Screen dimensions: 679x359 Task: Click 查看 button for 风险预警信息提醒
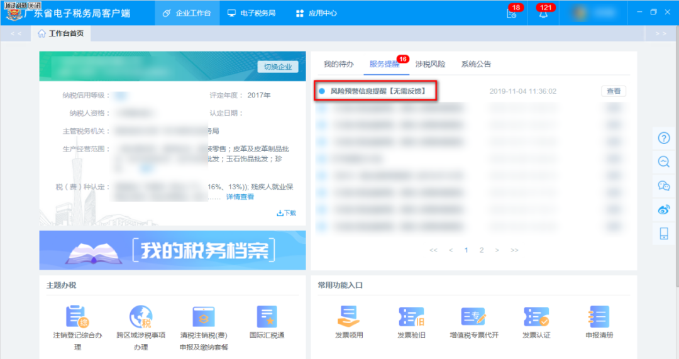pos(614,91)
